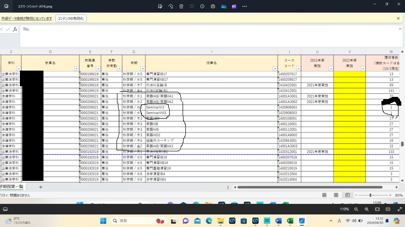Image resolution: width=405 pixels, height=227 pixels.
Task: Select the 組織内コーチング cell
Action: click(x=212, y=141)
